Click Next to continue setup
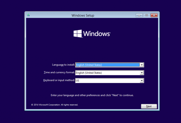The width and height of the screenshot is (181, 123). pos(149,106)
